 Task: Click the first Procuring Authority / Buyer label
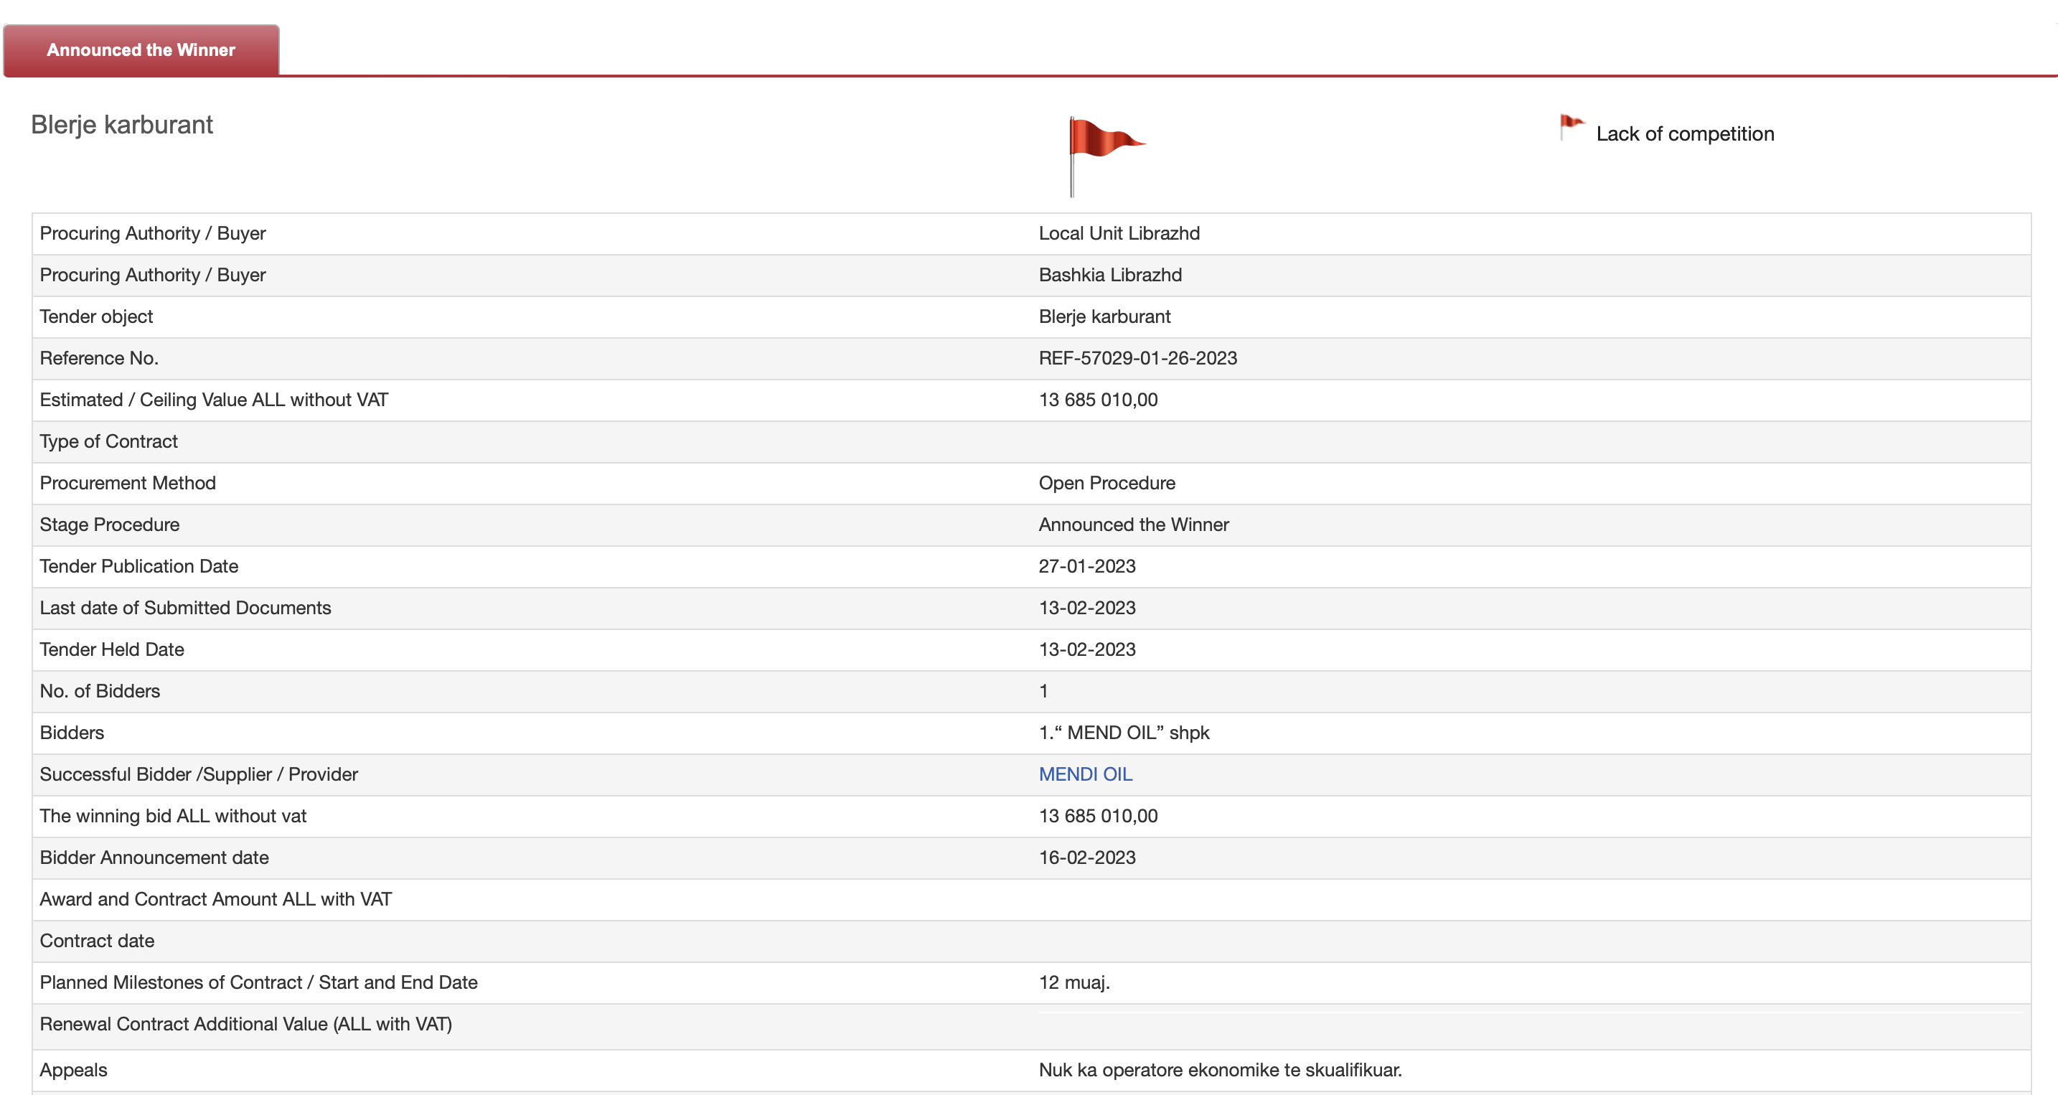[x=153, y=233]
